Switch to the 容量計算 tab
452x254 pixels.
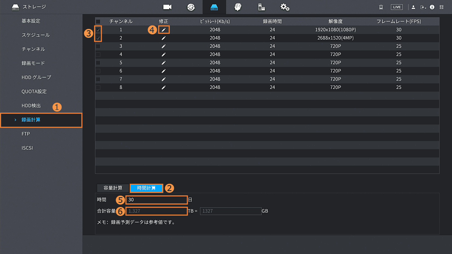pos(113,188)
